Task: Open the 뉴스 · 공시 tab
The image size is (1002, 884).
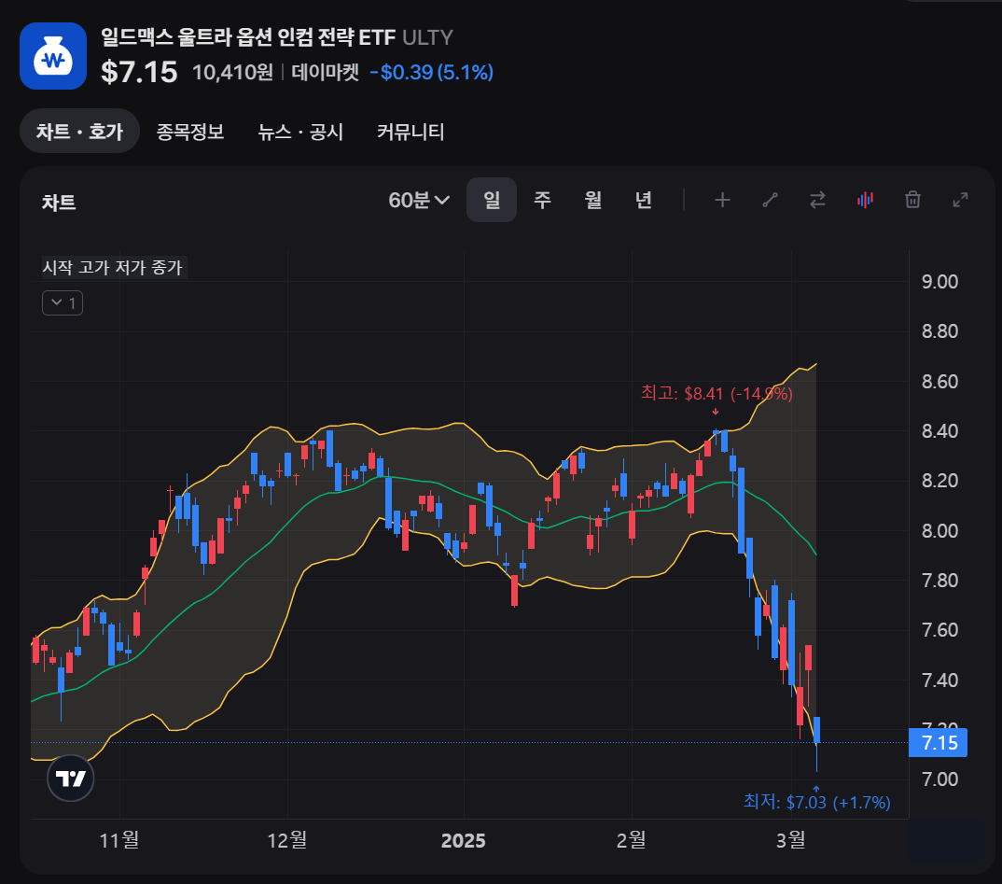Action: click(x=300, y=132)
